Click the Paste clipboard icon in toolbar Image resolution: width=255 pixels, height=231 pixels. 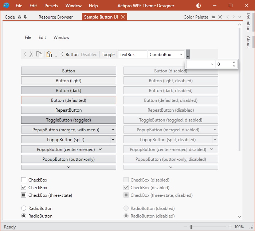pyautogui.click(x=49, y=54)
